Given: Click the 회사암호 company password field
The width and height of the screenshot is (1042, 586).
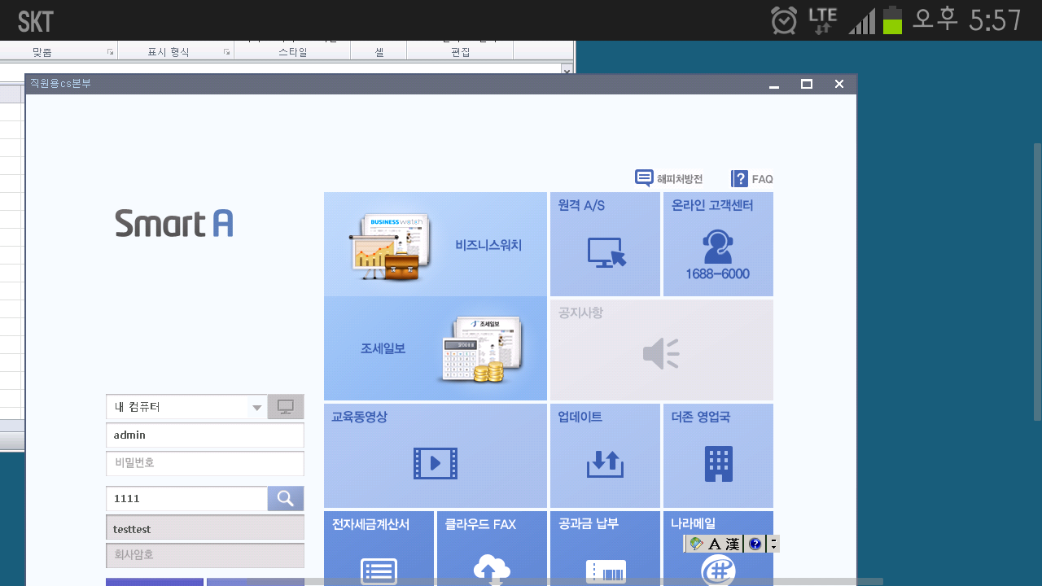Looking at the screenshot, I should pyautogui.click(x=205, y=555).
